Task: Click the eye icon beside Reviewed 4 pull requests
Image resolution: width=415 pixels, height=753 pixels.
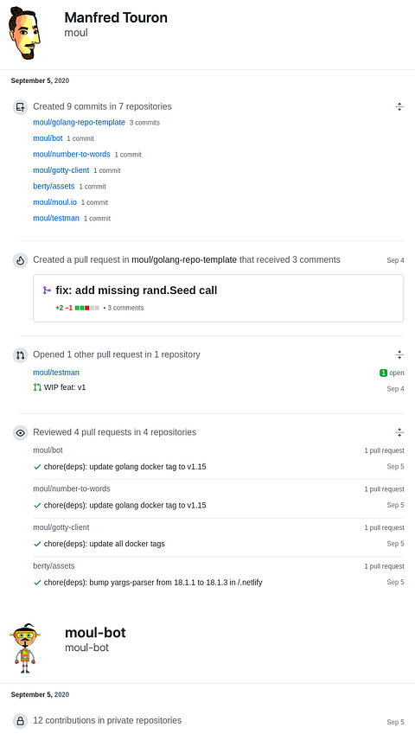Action: (20, 432)
